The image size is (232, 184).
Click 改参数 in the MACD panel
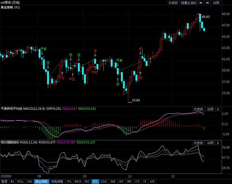click(x=199, y=109)
